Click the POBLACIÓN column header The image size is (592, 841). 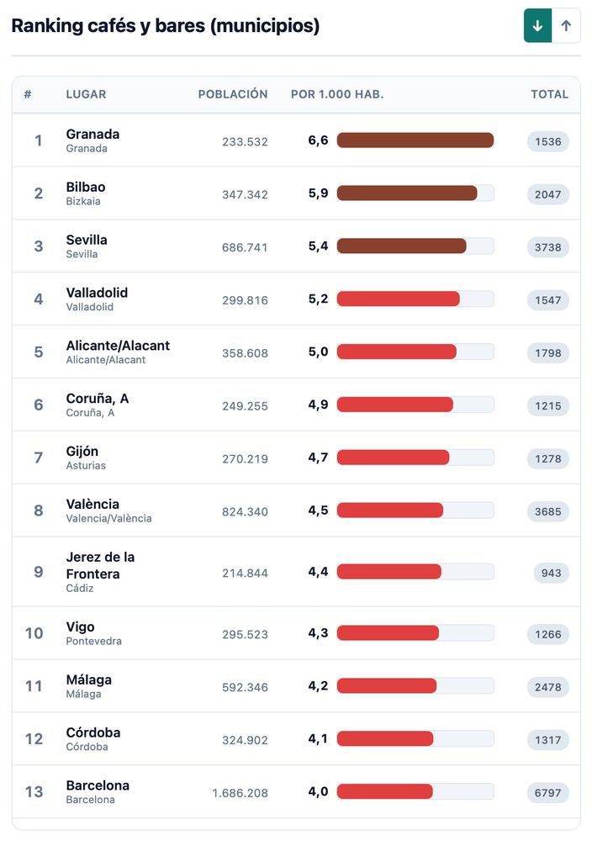click(233, 94)
